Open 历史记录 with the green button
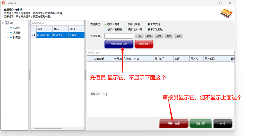 coord(201,124)
